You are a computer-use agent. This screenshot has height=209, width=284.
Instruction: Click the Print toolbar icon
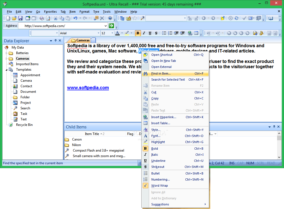(42, 18)
